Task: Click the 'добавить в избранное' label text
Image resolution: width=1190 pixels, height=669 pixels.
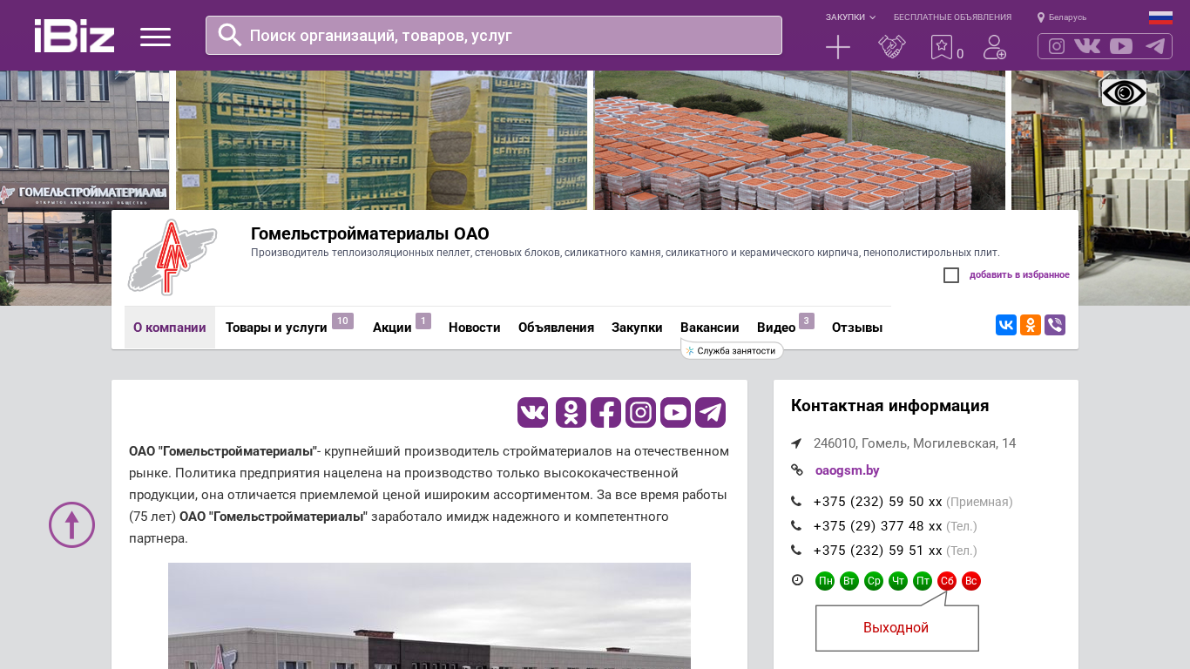Action: point(1019,275)
